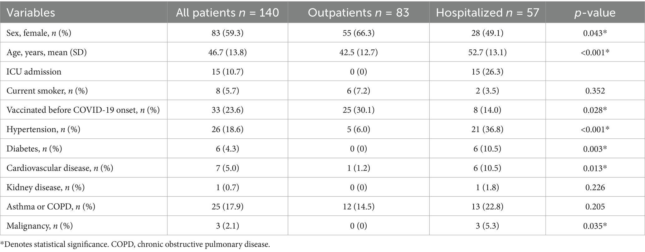Select the ICU admission row label

point(34,72)
